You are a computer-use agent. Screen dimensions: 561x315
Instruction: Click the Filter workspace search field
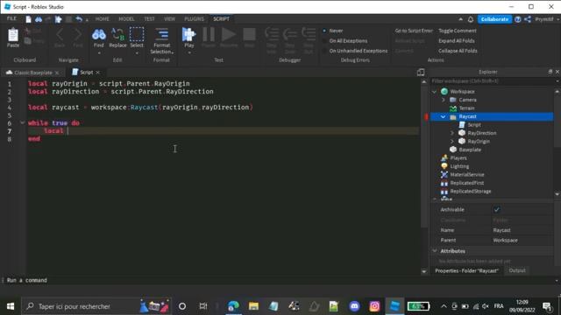tap(493, 81)
